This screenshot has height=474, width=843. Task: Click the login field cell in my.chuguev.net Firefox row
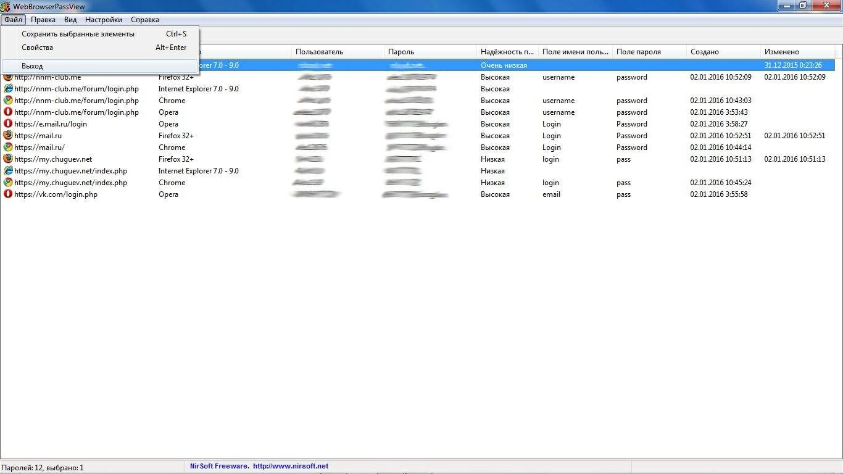[550, 159]
